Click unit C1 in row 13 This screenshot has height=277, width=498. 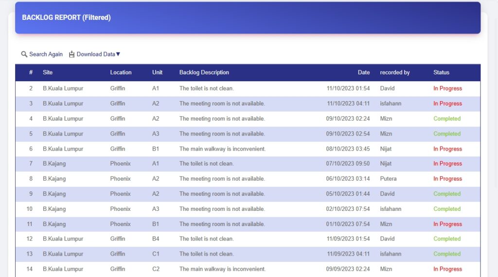pos(156,254)
